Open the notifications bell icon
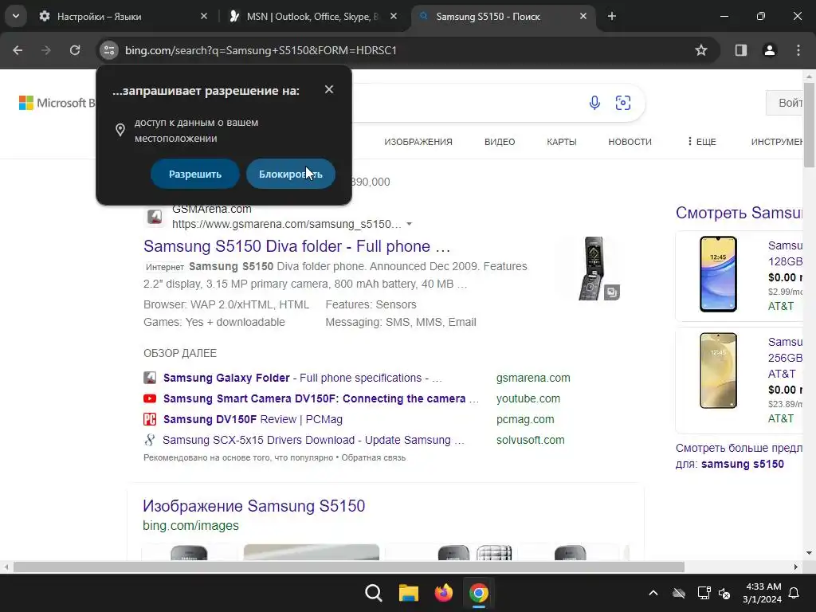Viewport: 816px width, 612px height. pyautogui.click(x=794, y=593)
